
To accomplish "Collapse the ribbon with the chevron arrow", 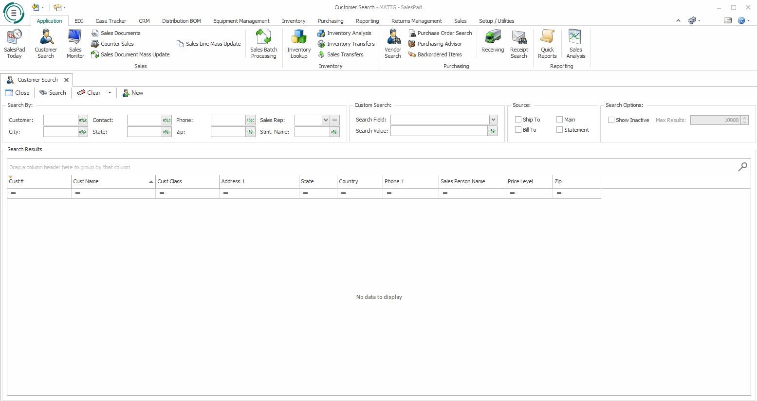I will (x=678, y=21).
